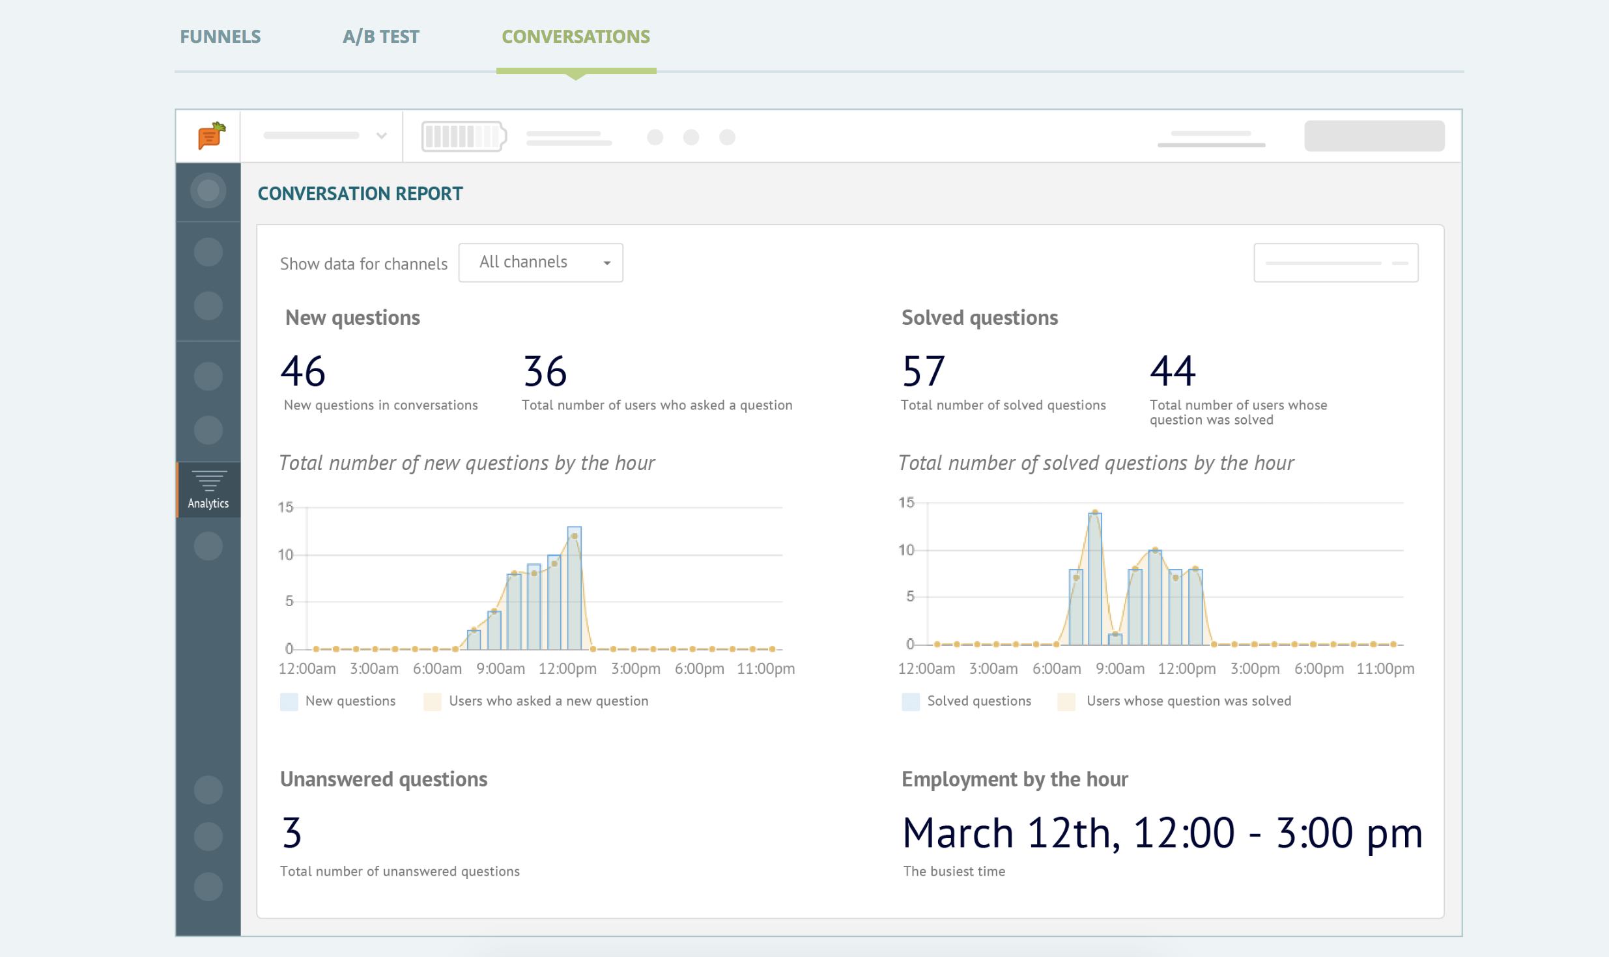Image resolution: width=1609 pixels, height=957 pixels.
Task: Click the sidebar circle just below Analytics
Action: (x=208, y=546)
